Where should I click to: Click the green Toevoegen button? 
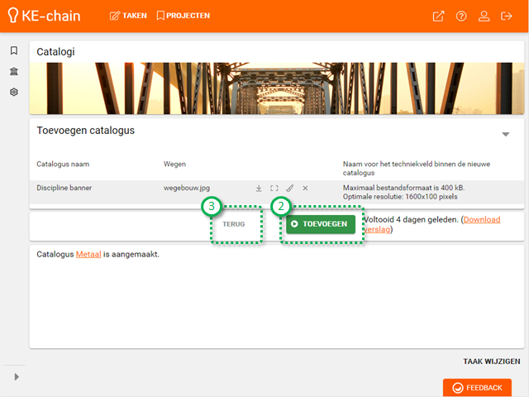click(321, 224)
